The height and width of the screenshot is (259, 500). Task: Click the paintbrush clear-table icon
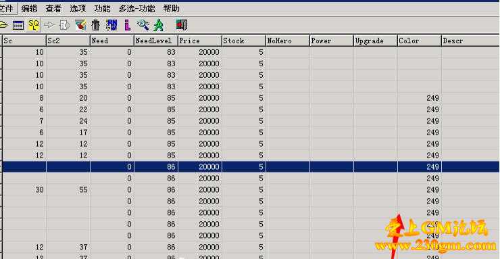pyautogui.click(x=80, y=25)
